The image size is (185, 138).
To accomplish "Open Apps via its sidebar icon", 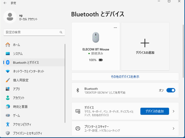I will pyautogui.click(x=8, y=89).
